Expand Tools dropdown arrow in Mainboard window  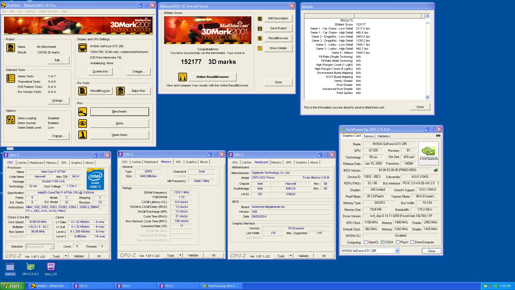290,256
